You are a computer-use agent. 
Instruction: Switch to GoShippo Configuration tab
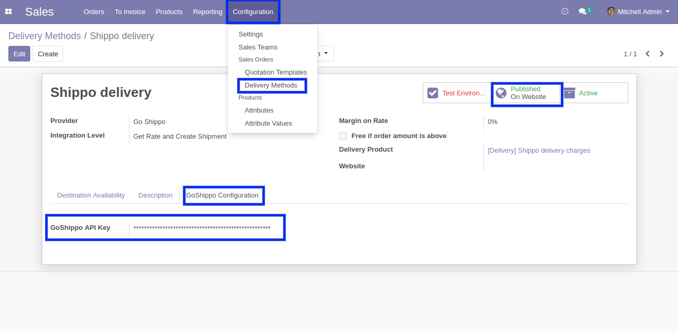(x=222, y=195)
